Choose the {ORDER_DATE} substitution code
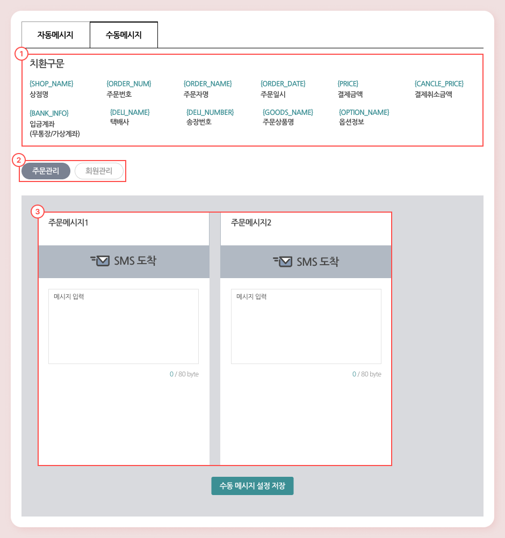505x538 pixels. pyautogui.click(x=283, y=84)
